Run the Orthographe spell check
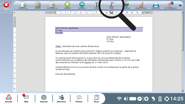185x104 pixels. click(170, 5)
